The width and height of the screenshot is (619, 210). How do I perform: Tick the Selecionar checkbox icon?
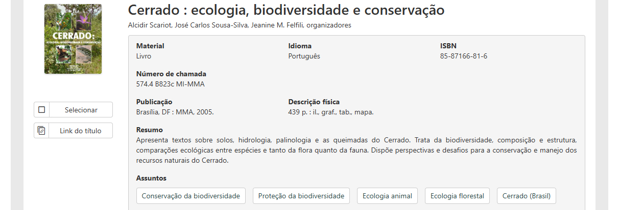click(x=42, y=110)
